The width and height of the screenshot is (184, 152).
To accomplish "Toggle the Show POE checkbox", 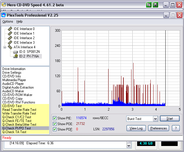I will [55, 124].
